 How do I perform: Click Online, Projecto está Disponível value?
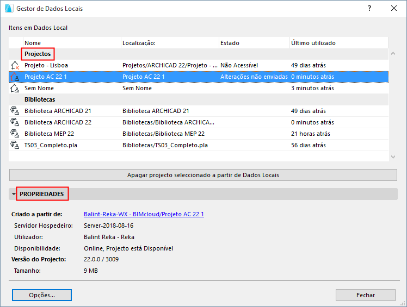[128, 248]
